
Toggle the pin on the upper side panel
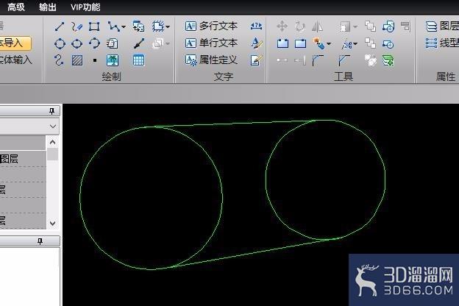[x=51, y=111]
